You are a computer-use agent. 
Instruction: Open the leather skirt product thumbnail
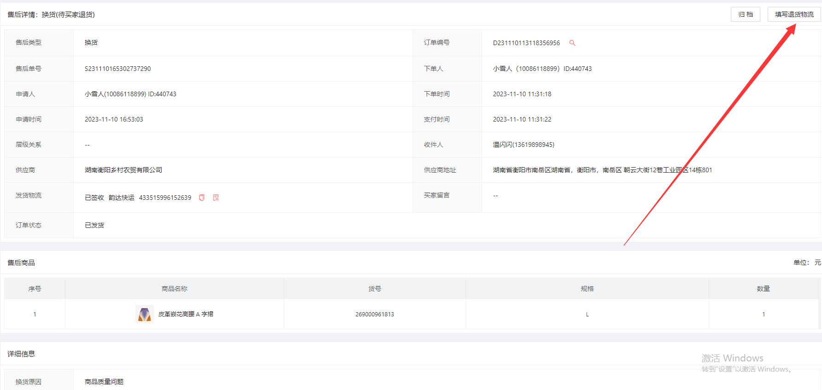(145, 314)
